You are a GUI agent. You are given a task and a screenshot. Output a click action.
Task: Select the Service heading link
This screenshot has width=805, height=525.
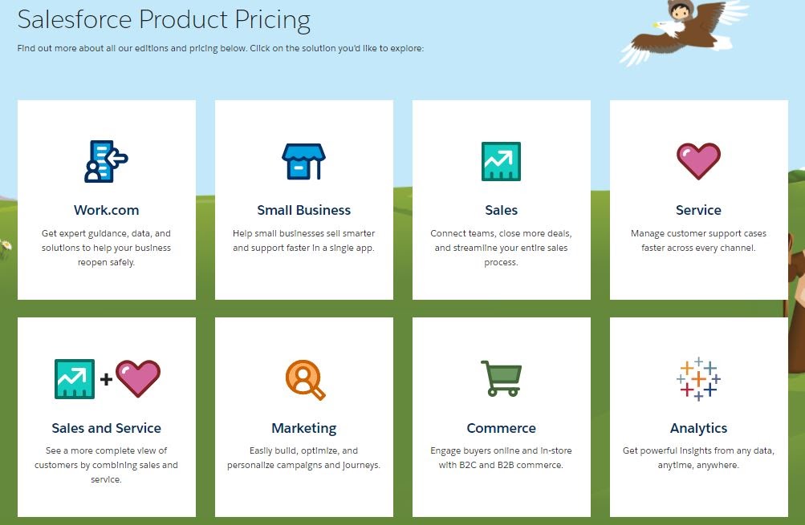pyautogui.click(x=698, y=210)
